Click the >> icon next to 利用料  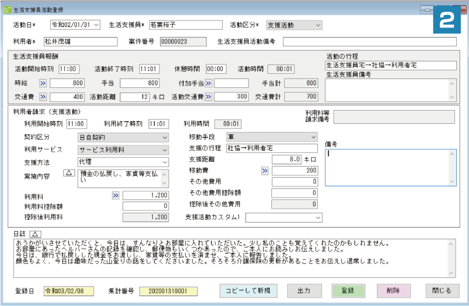tap(115, 195)
